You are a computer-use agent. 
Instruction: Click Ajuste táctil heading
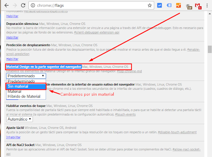(15, 128)
